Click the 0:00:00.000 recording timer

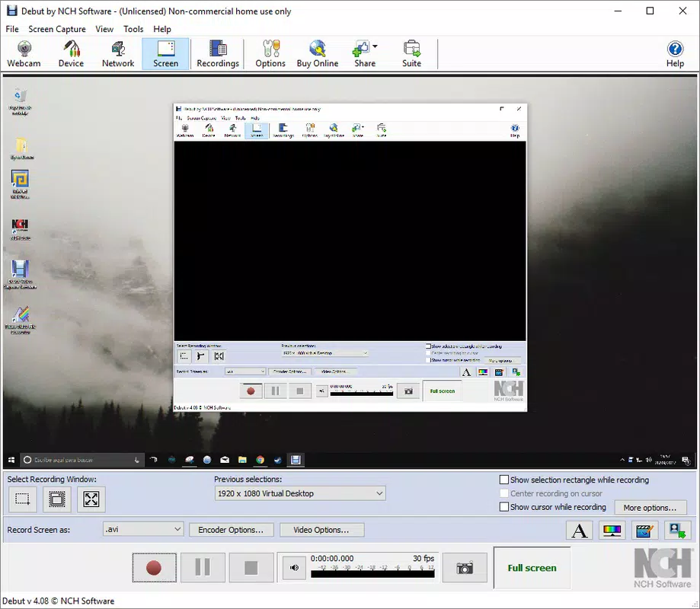click(x=331, y=559)
